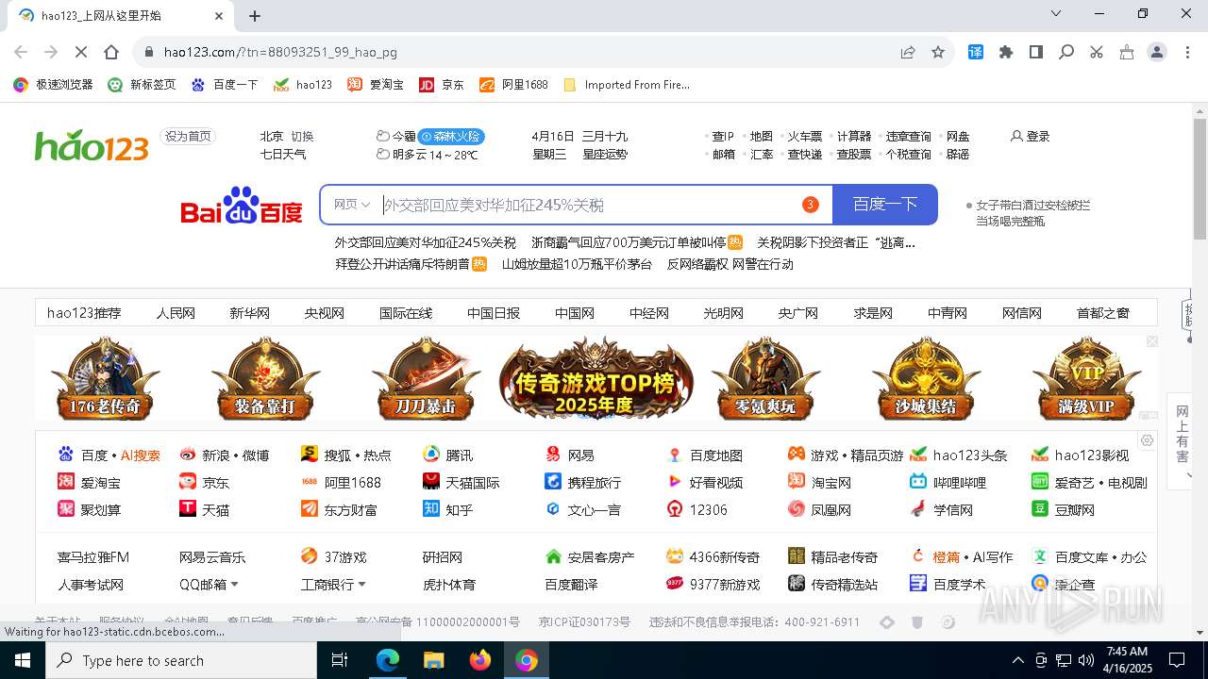The height and width of the screenshot is (679, 1208).
Task: Click the scissors extension icon
Action: click(x=1097, y=52)
